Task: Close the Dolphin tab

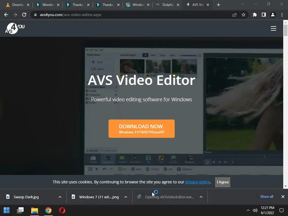Action: (178, 5)
